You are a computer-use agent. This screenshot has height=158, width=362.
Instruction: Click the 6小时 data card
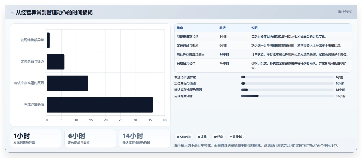tap(90, 138)
